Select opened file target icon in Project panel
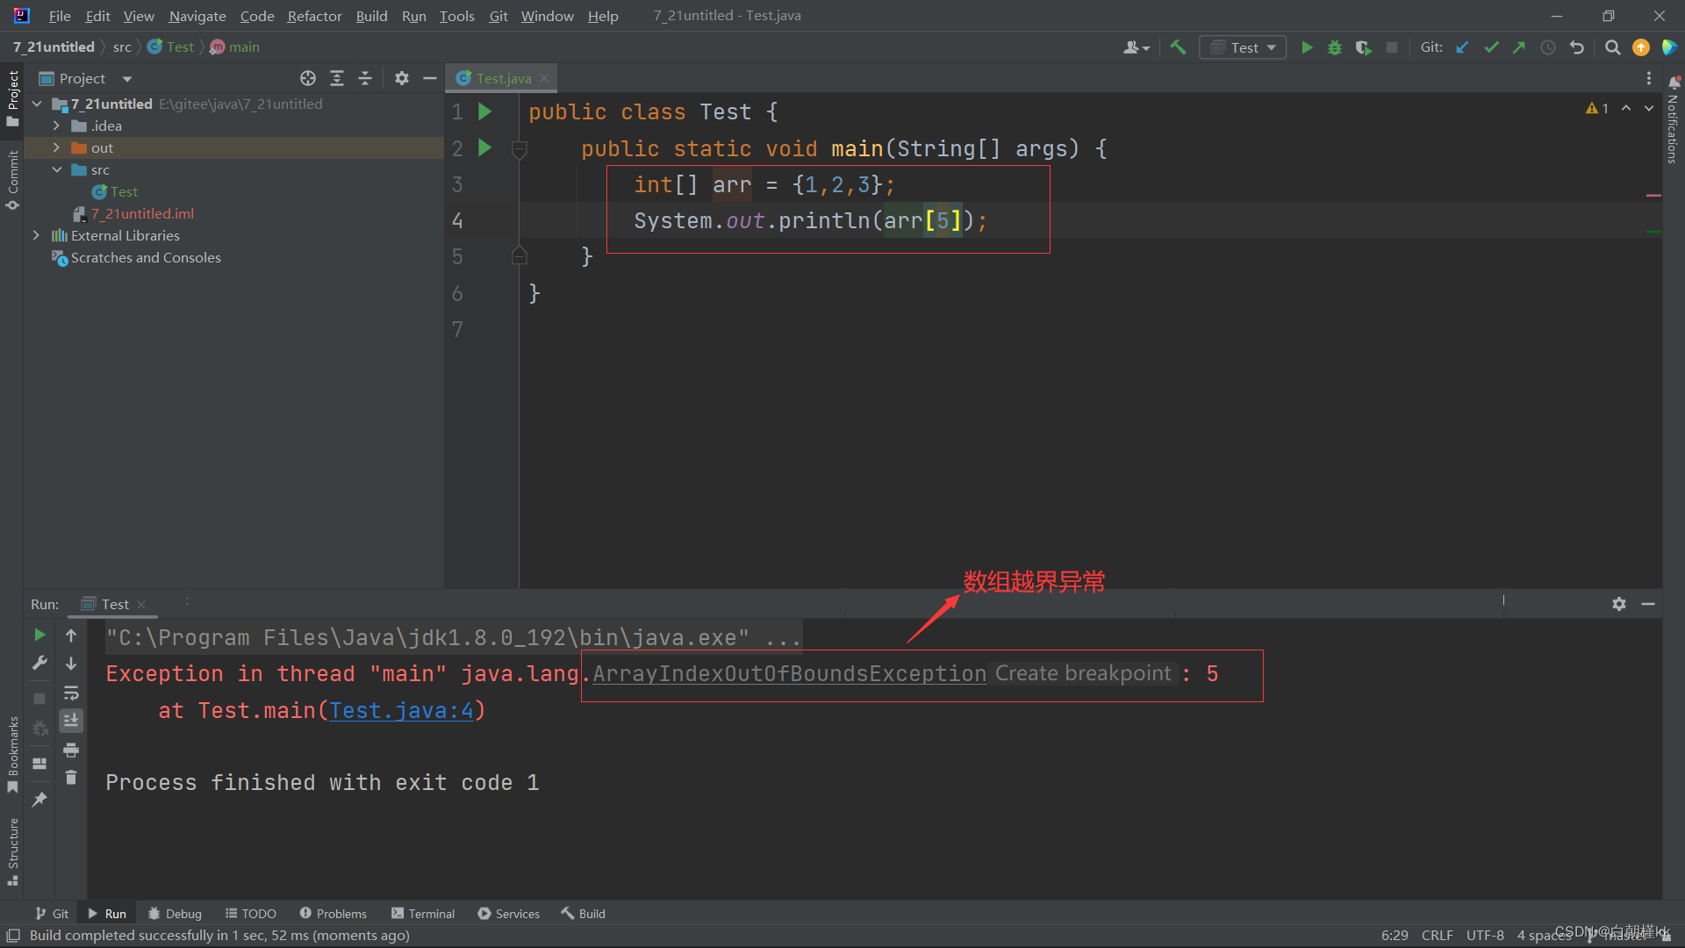 tap(308, 78)
